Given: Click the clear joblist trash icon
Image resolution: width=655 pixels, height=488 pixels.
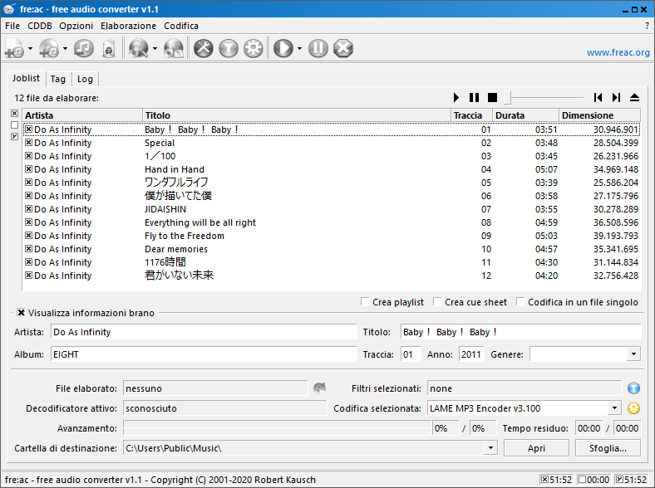Looking at the screenshot, I should click(108, 49).
